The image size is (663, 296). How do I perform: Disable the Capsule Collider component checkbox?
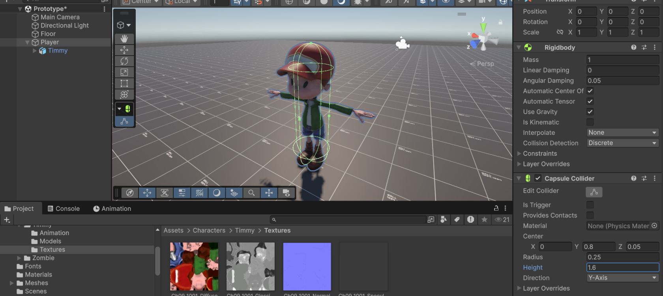[538, 178]
